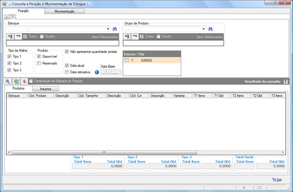Click the Sair button
This screenshot has width=293, height=192.
[277, 180]
